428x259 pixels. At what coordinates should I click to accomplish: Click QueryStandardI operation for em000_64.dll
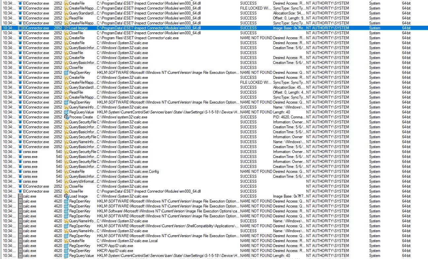pos(82,13)
